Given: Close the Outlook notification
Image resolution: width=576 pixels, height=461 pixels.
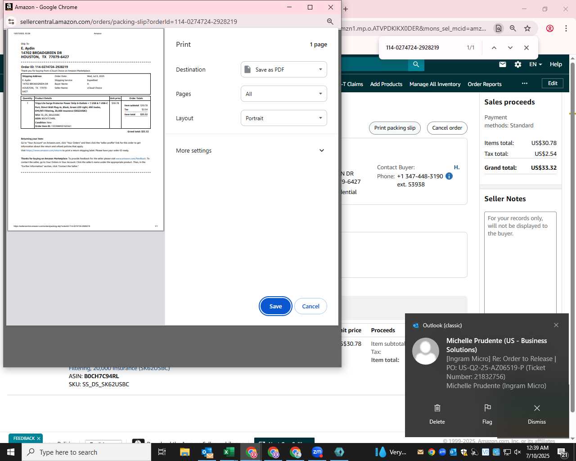Looking at the screenshot, I should [556, 325].
